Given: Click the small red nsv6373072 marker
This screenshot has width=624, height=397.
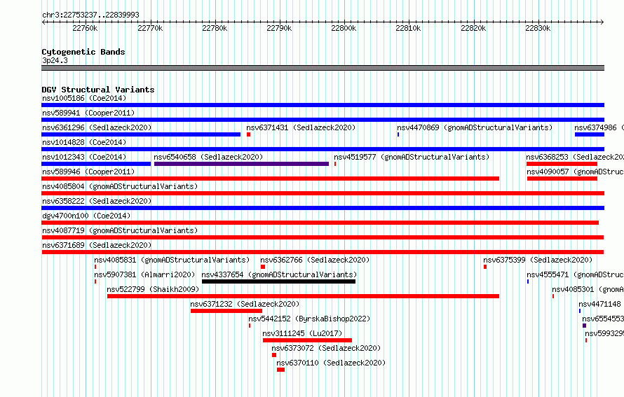Looking at the screenshot, I should 274,355.
